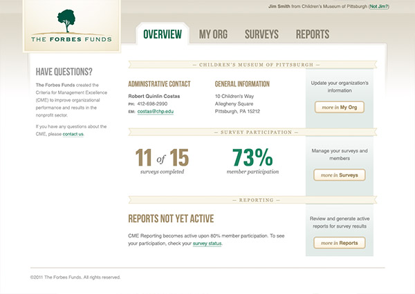This screenshot has width=415, height=294.
Task: Click The Forbes Funds tree logo
Action: (x=71, y=26)
